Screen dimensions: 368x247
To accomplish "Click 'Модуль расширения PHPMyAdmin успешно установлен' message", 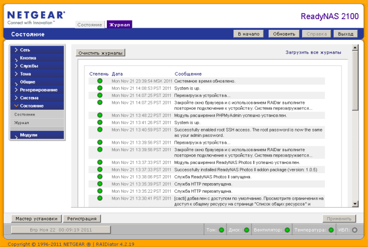I will (x=230, y=116).
